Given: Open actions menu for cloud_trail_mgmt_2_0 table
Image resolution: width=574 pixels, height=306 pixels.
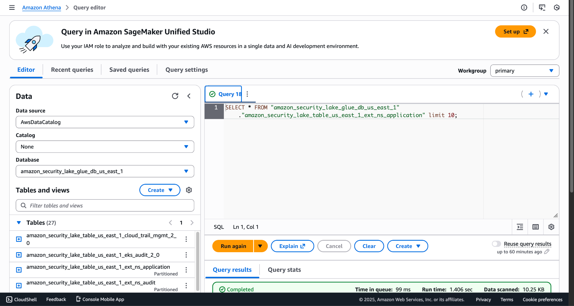Looking at the screenshot, I should [186, 239].
